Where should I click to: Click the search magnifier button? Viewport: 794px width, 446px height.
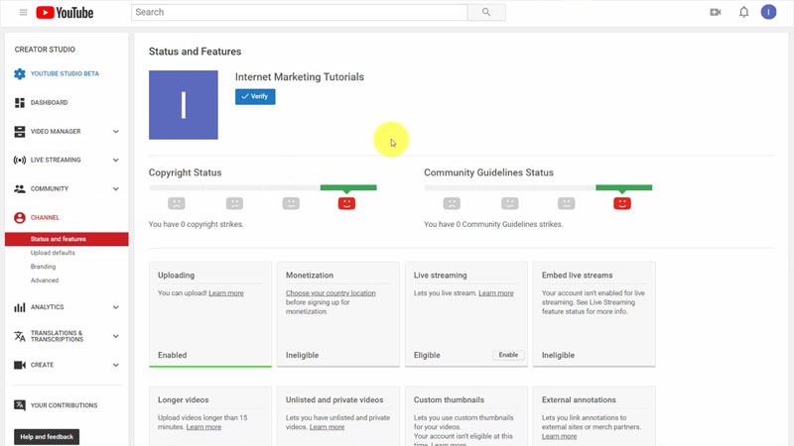pos(486,13)
